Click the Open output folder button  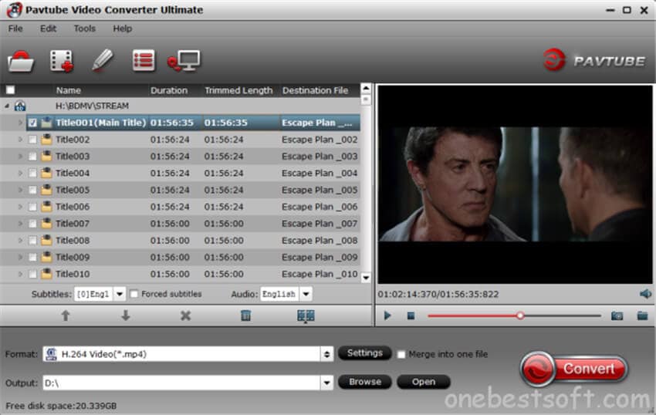click(x=424, y=382)
